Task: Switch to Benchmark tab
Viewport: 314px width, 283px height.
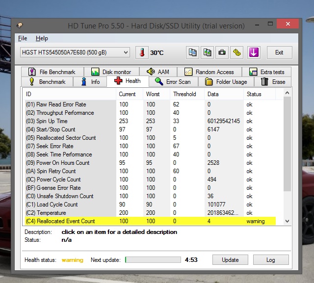Action: (x=47, y=81)
